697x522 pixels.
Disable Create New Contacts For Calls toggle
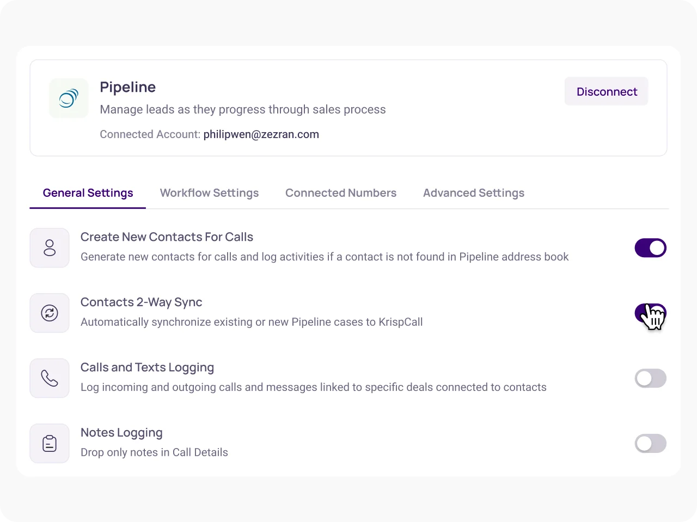click(651, 248)
